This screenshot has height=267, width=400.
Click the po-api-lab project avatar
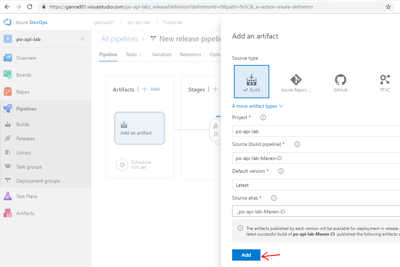tap(8, 39)
